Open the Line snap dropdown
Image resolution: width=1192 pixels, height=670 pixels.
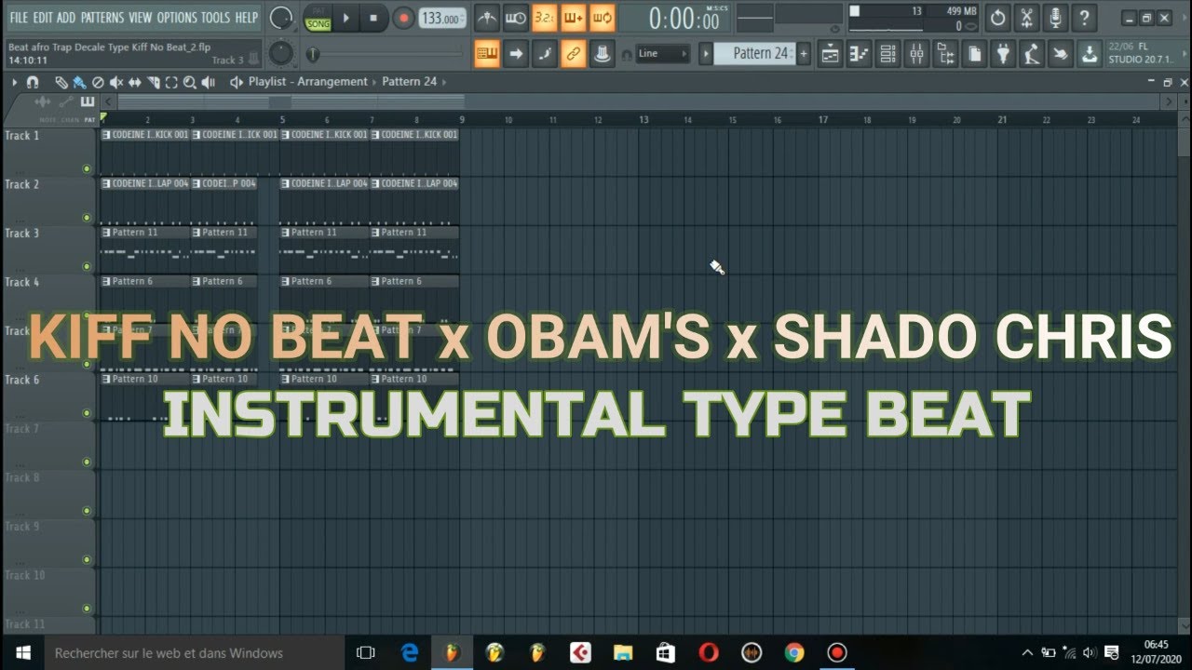click(x=662, y=54)
